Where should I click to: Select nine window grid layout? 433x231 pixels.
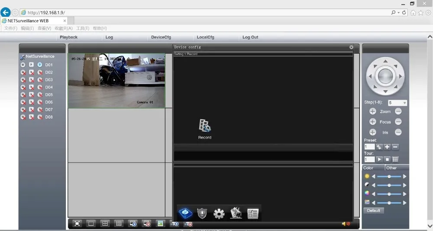[119, 224]
